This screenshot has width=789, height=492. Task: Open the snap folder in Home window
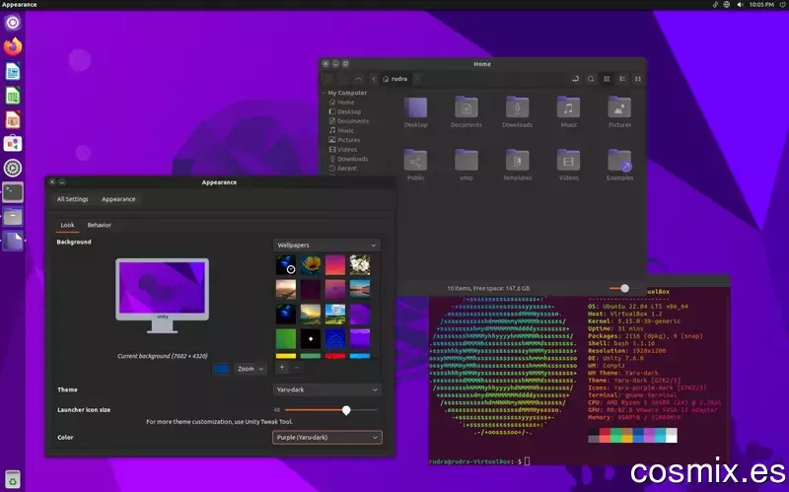click(466, 161)
